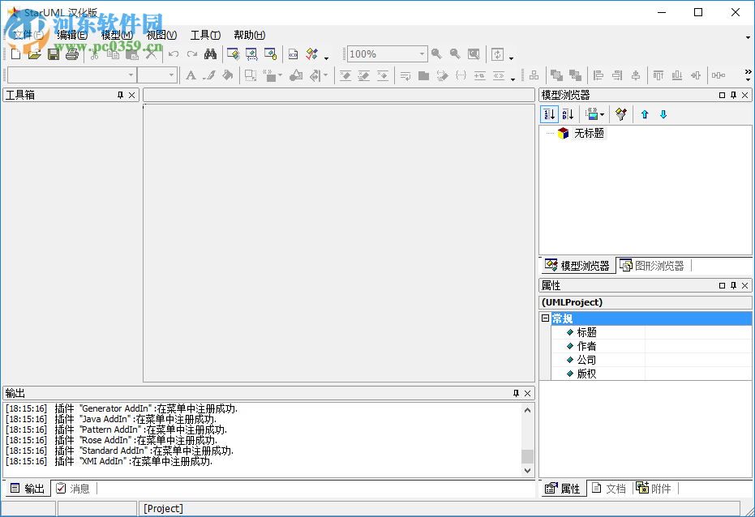
Task: Click the Fill Color paint bucket icon
Action: coord(228,75)
